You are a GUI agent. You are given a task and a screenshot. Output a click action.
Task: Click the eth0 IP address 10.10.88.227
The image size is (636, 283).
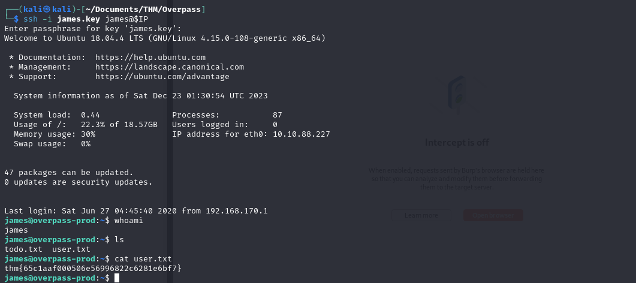(x=302, y=134)
